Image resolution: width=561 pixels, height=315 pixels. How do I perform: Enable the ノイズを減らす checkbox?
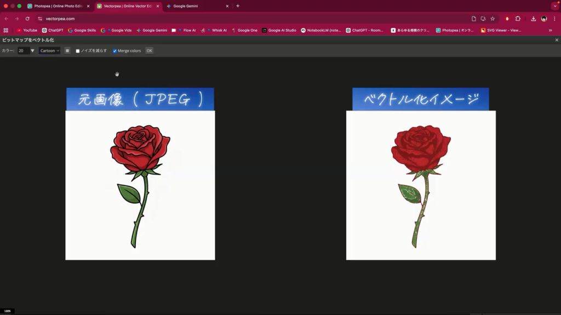78,51
